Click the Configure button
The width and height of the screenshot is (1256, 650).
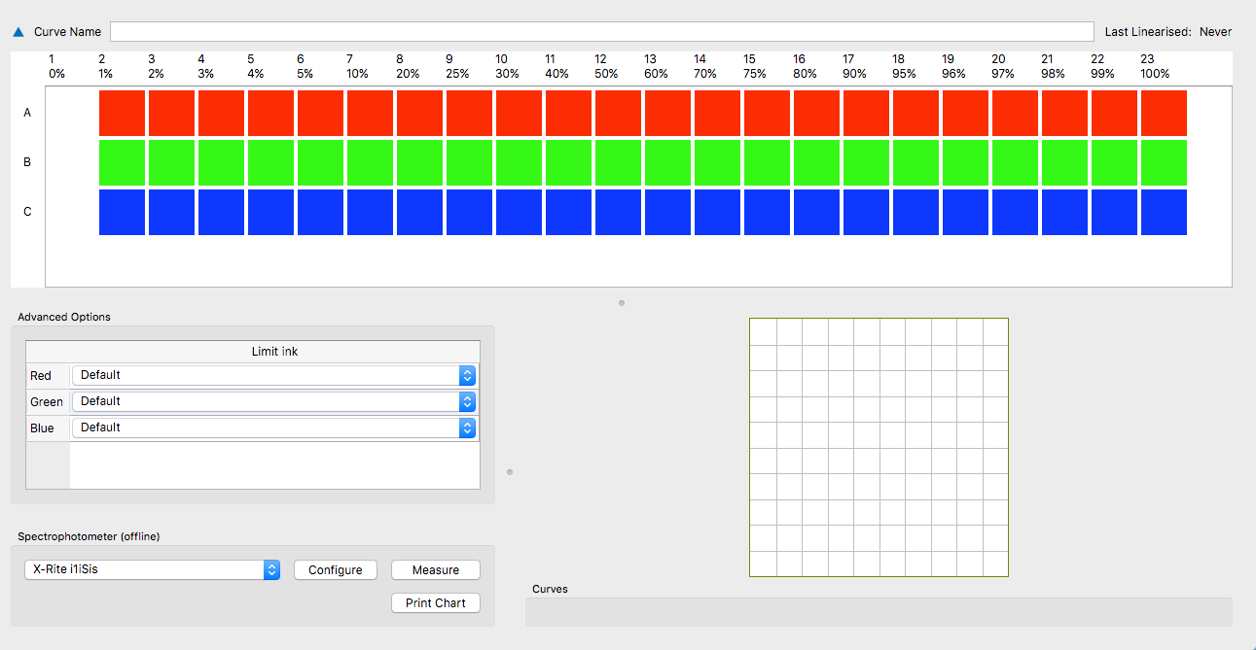click(x=335, y=569)
